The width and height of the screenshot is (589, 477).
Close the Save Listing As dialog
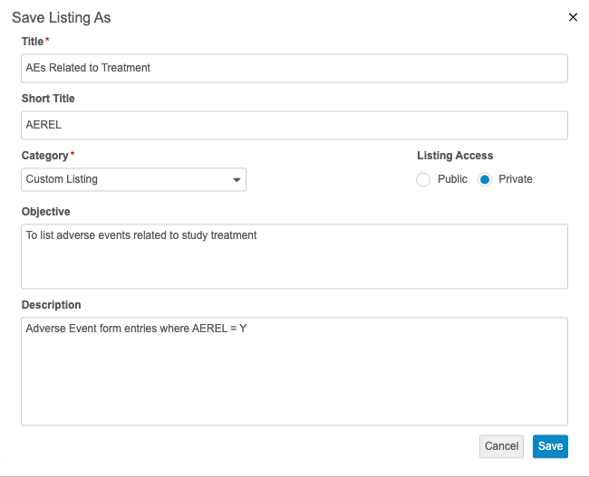click(x=573, y=17)
